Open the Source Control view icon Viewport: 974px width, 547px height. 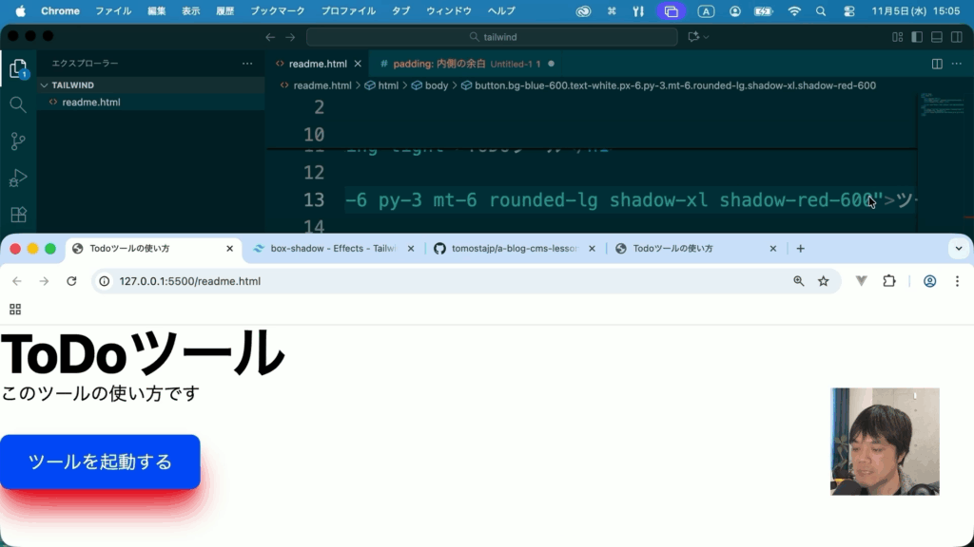pyautogui.click(x=17, y=141)
